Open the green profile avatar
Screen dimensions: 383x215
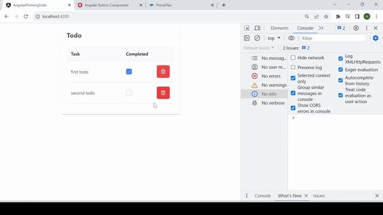367,16
